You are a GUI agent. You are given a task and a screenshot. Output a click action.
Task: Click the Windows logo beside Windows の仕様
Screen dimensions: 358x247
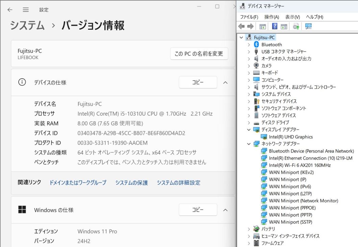(x=22, y=210)
